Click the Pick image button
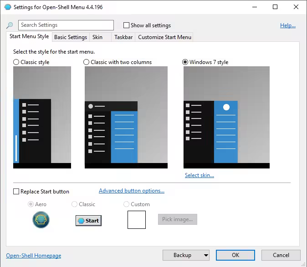This screenshot has width=307, height=267. 178,219
